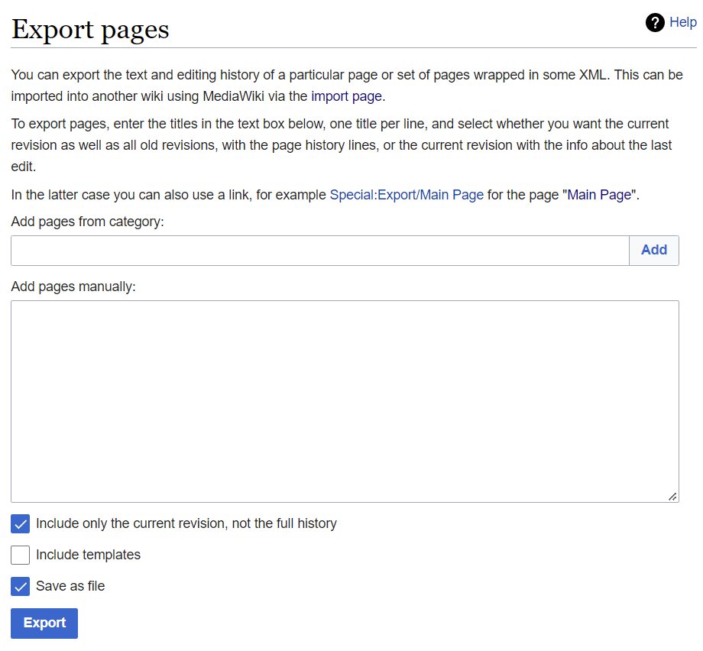
Task: Click the "Save as file" label text
Action: point(70,587)
